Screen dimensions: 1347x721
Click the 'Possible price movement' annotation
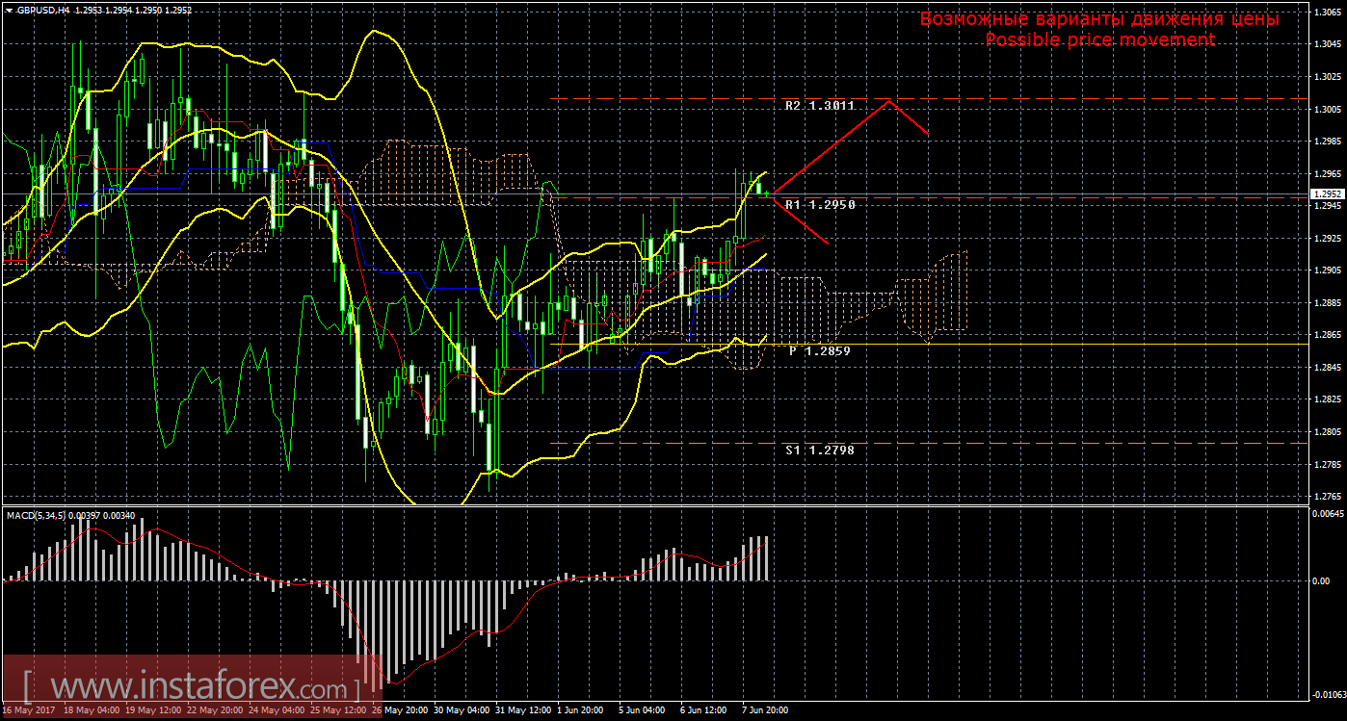click(1099, 39)
